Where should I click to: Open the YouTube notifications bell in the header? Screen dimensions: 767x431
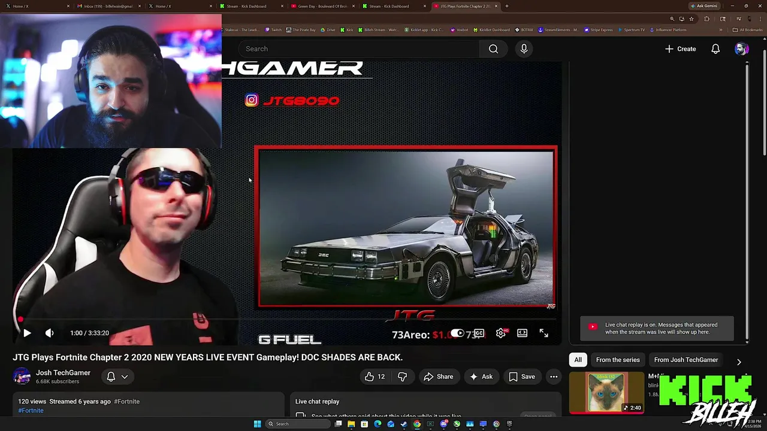[x=715, y=49]
